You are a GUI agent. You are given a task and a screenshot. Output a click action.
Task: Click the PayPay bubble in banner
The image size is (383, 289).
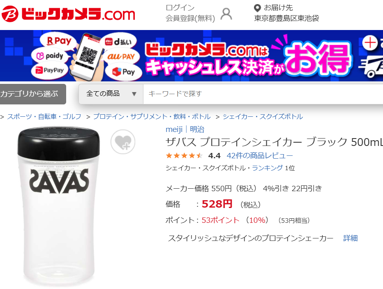tap(50, 70)
